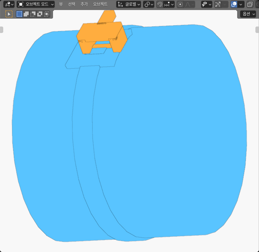Open the overlays options dropdown arrow
Image resolution: width=259 pixels, height=252 pixels.
point(241,4)
